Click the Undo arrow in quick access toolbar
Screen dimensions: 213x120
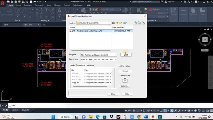35,2
